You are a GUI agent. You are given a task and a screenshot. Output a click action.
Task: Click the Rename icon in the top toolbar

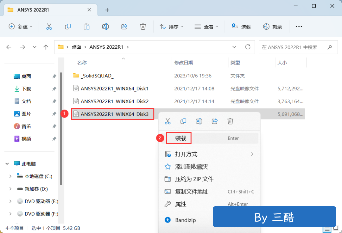coord(105,27)
